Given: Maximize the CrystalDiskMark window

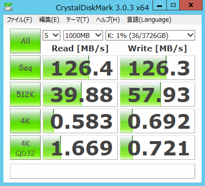Looking at the screenshot, I should (173, 5).
